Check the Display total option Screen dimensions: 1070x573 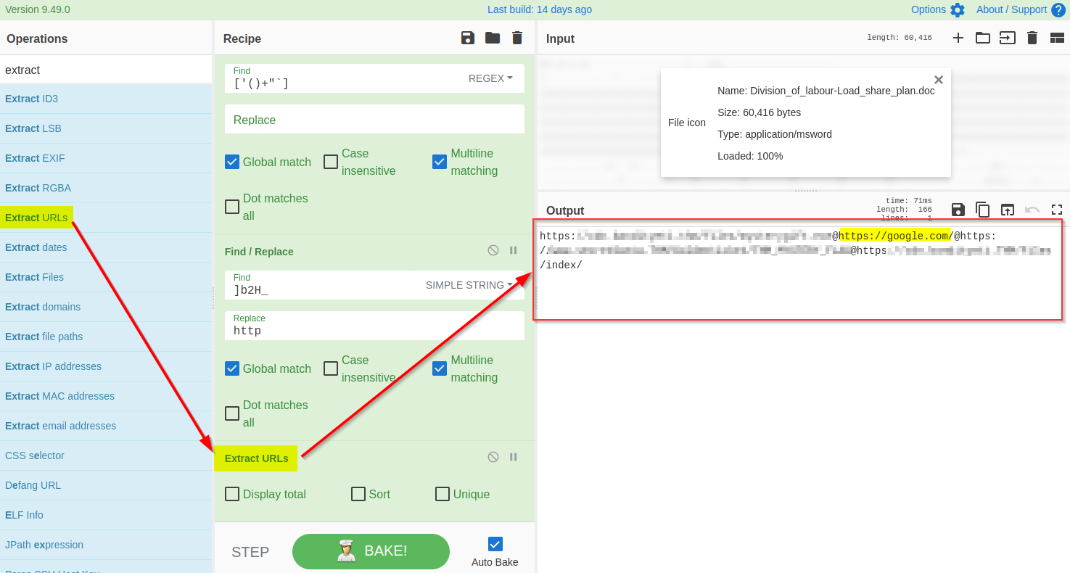(232, 494)
